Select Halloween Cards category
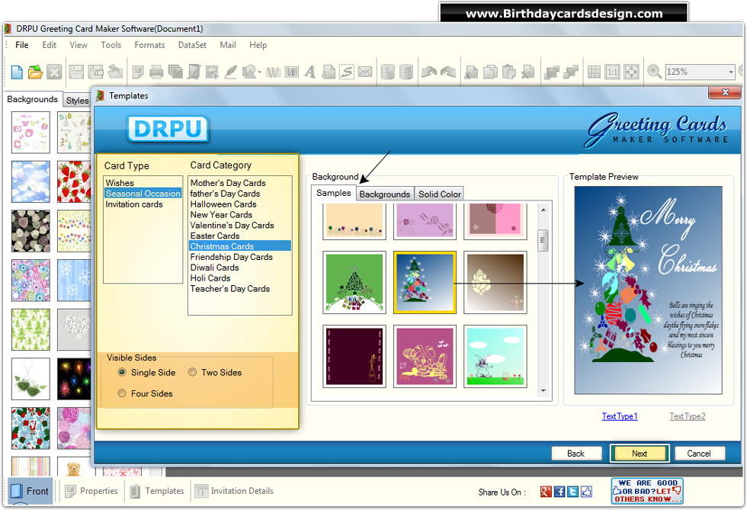The image size is (747, 510). (223, 204)
